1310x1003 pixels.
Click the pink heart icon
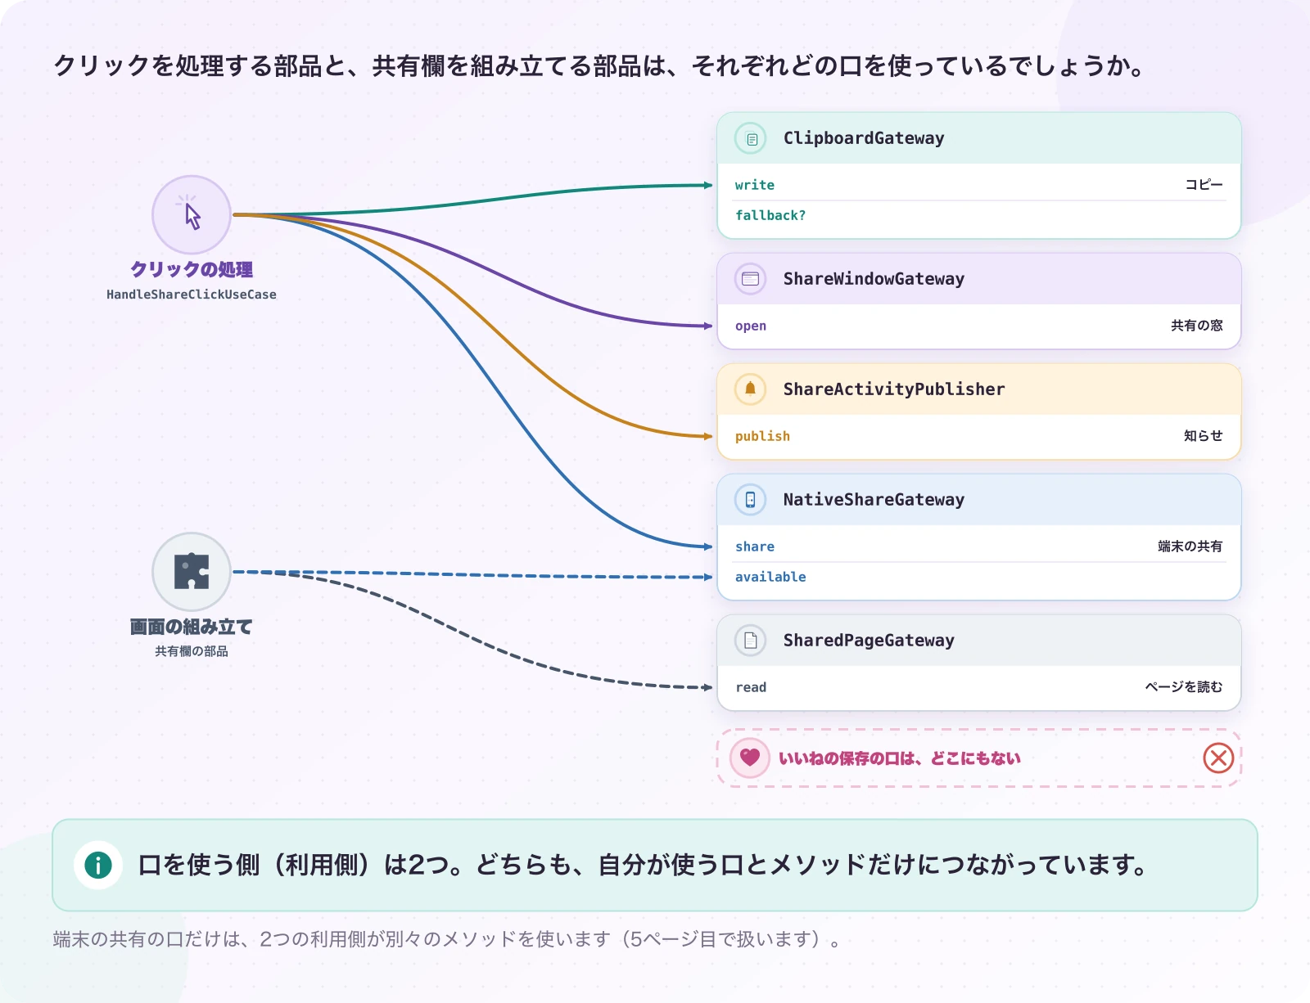(x=750, y=758)
